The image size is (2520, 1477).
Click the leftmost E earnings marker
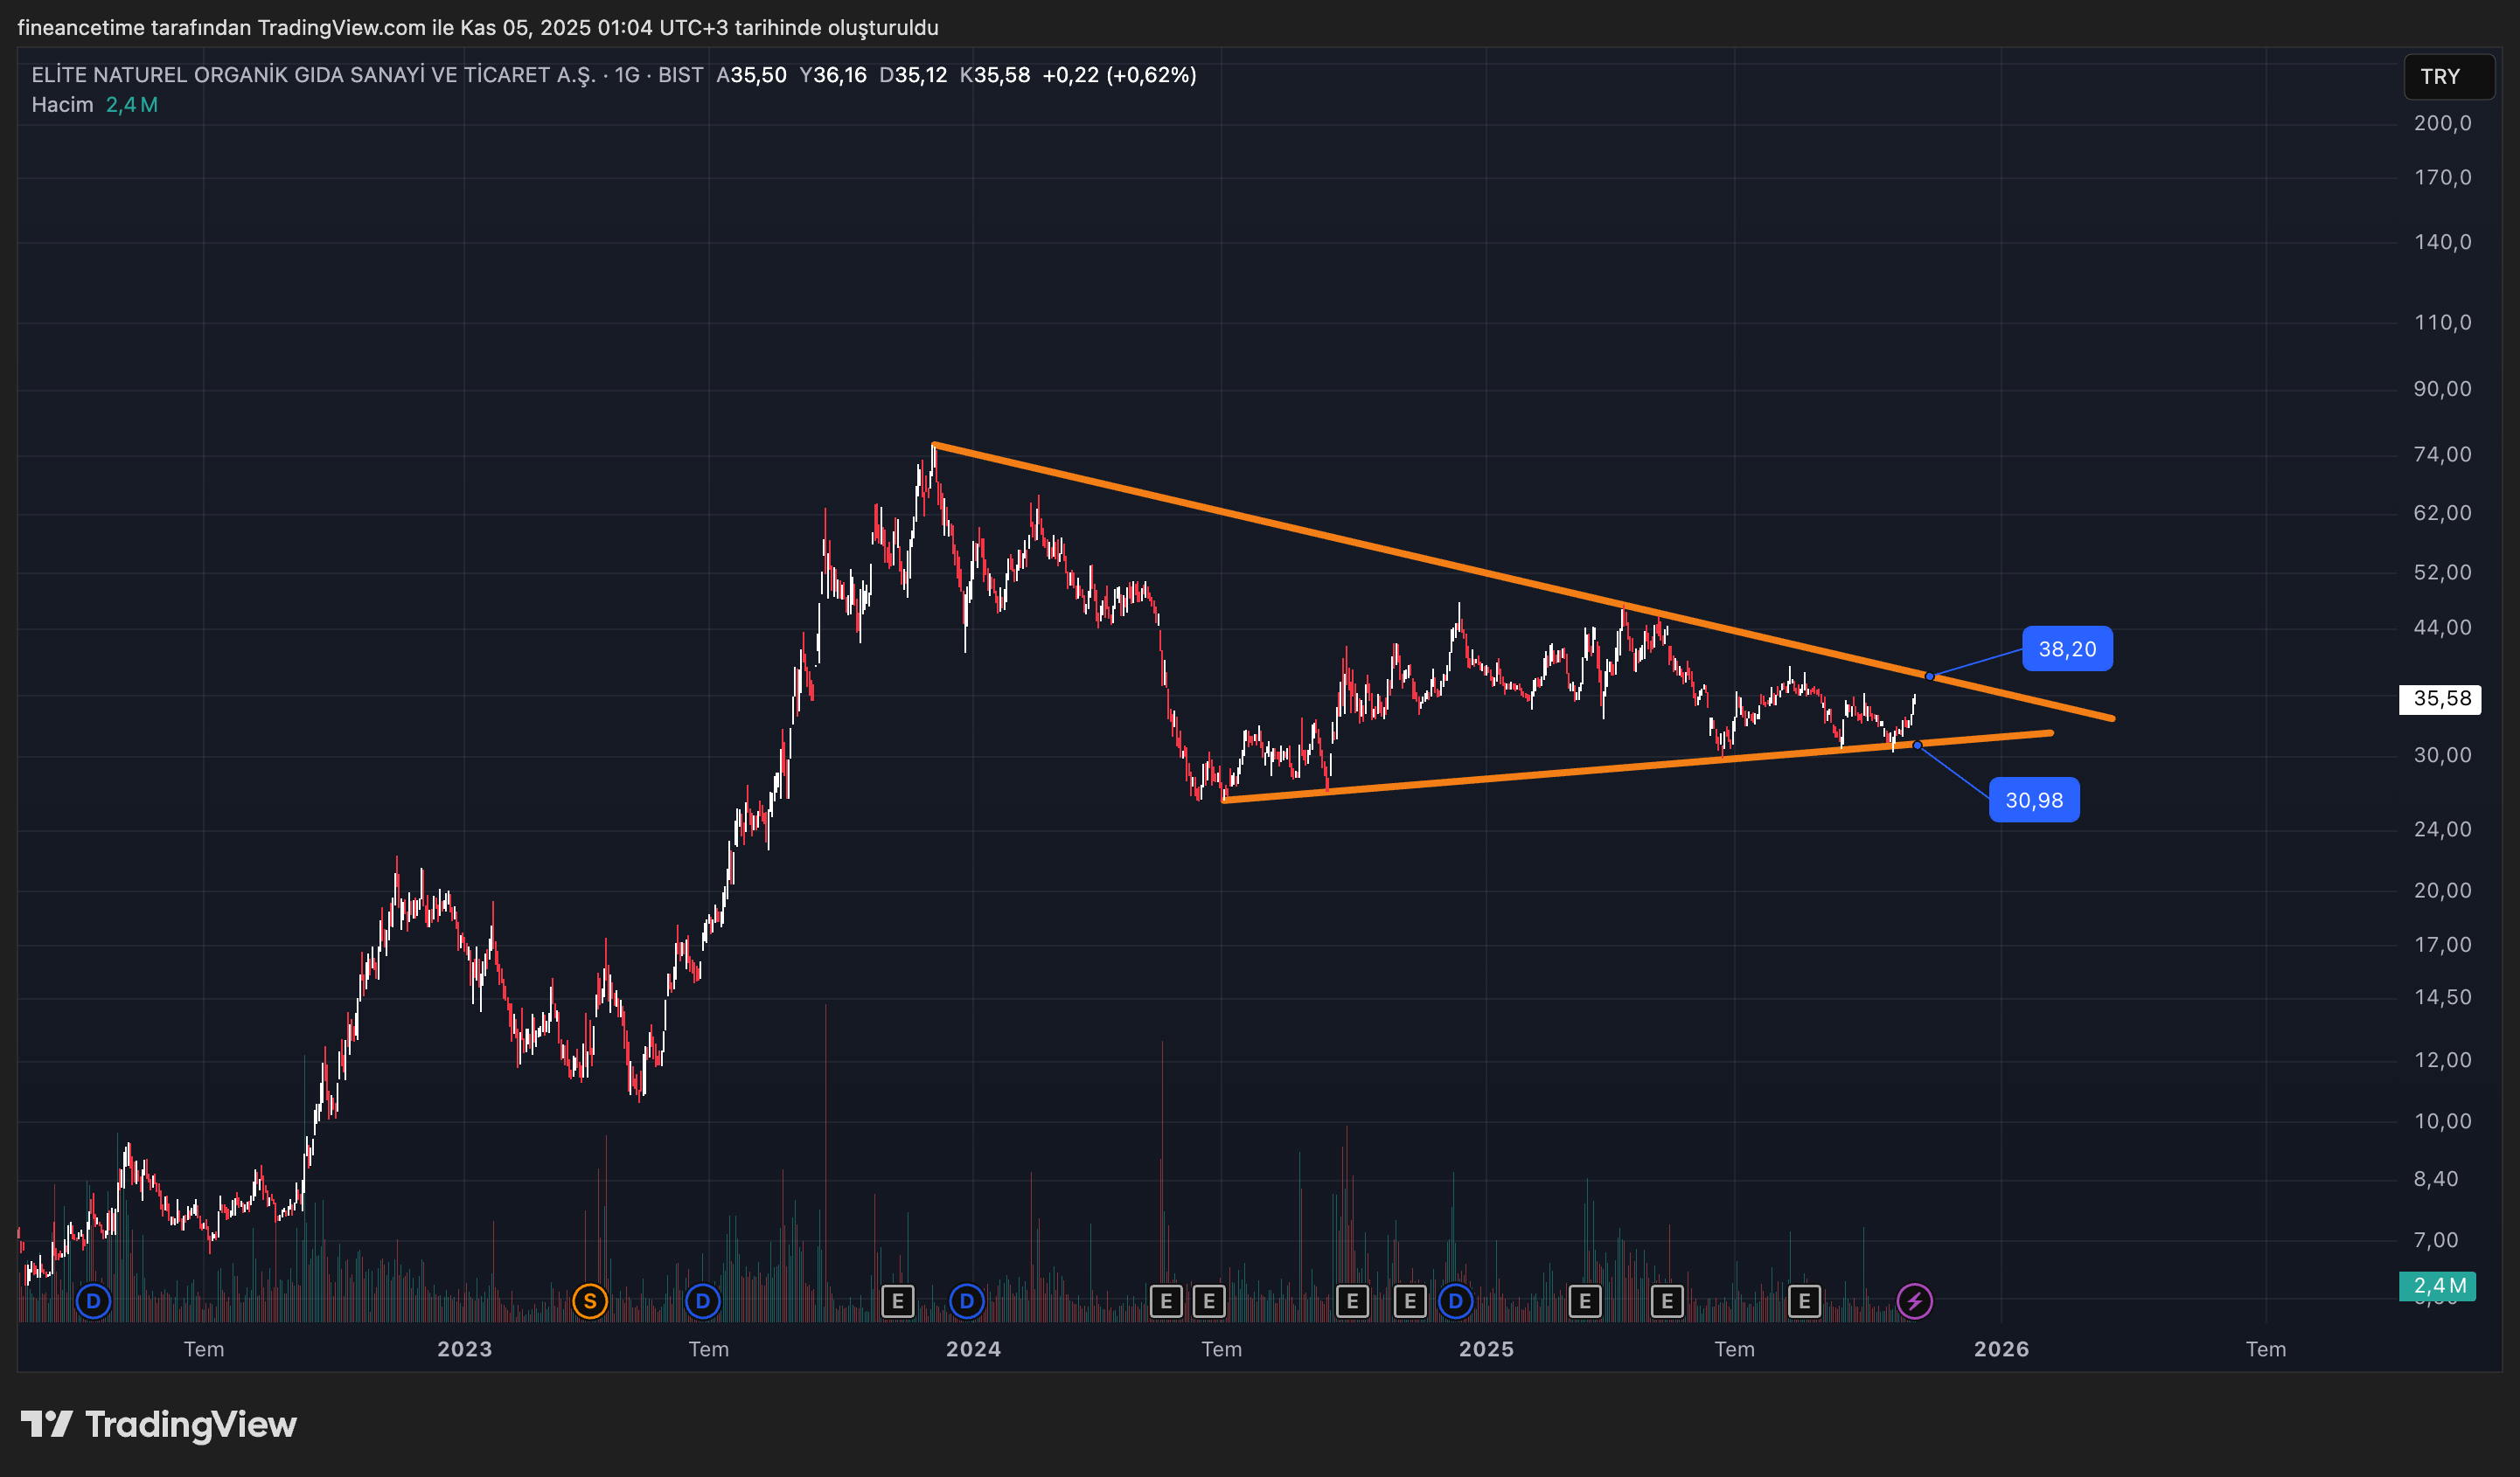click(x=897, y=1301)
